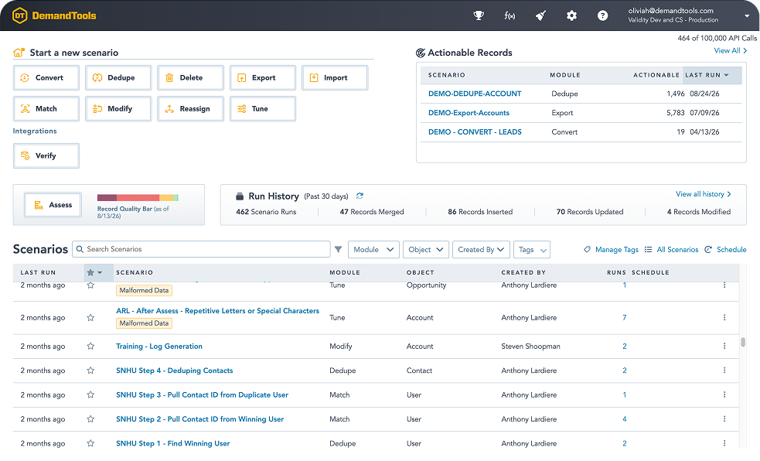Image resolution: width=760 pixels, height=461 pixels.
Task: Open kebab menu for SNHU Step 4 row
Action: (x=724, y=371)
